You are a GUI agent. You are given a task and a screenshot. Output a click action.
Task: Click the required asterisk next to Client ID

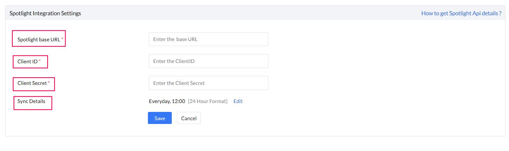(x=40, y=61)
